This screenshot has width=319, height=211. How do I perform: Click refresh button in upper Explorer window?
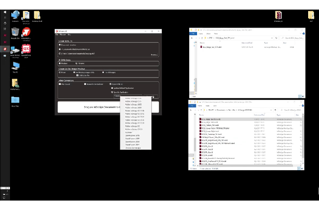coord(276,38)
